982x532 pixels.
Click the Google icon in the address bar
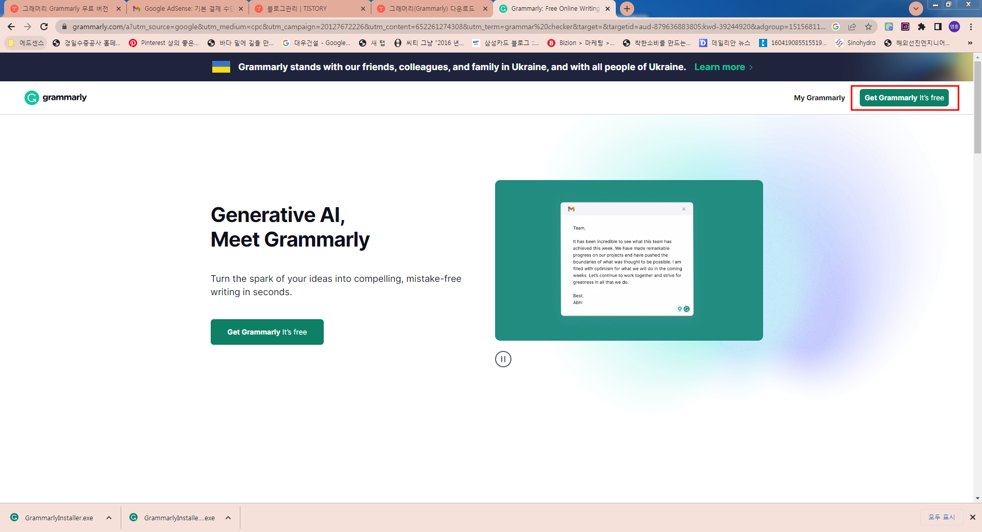point(837,27)
